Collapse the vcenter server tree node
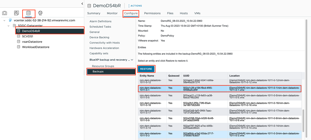This screenshot has height=140, width=311. (x=5, y=20)
